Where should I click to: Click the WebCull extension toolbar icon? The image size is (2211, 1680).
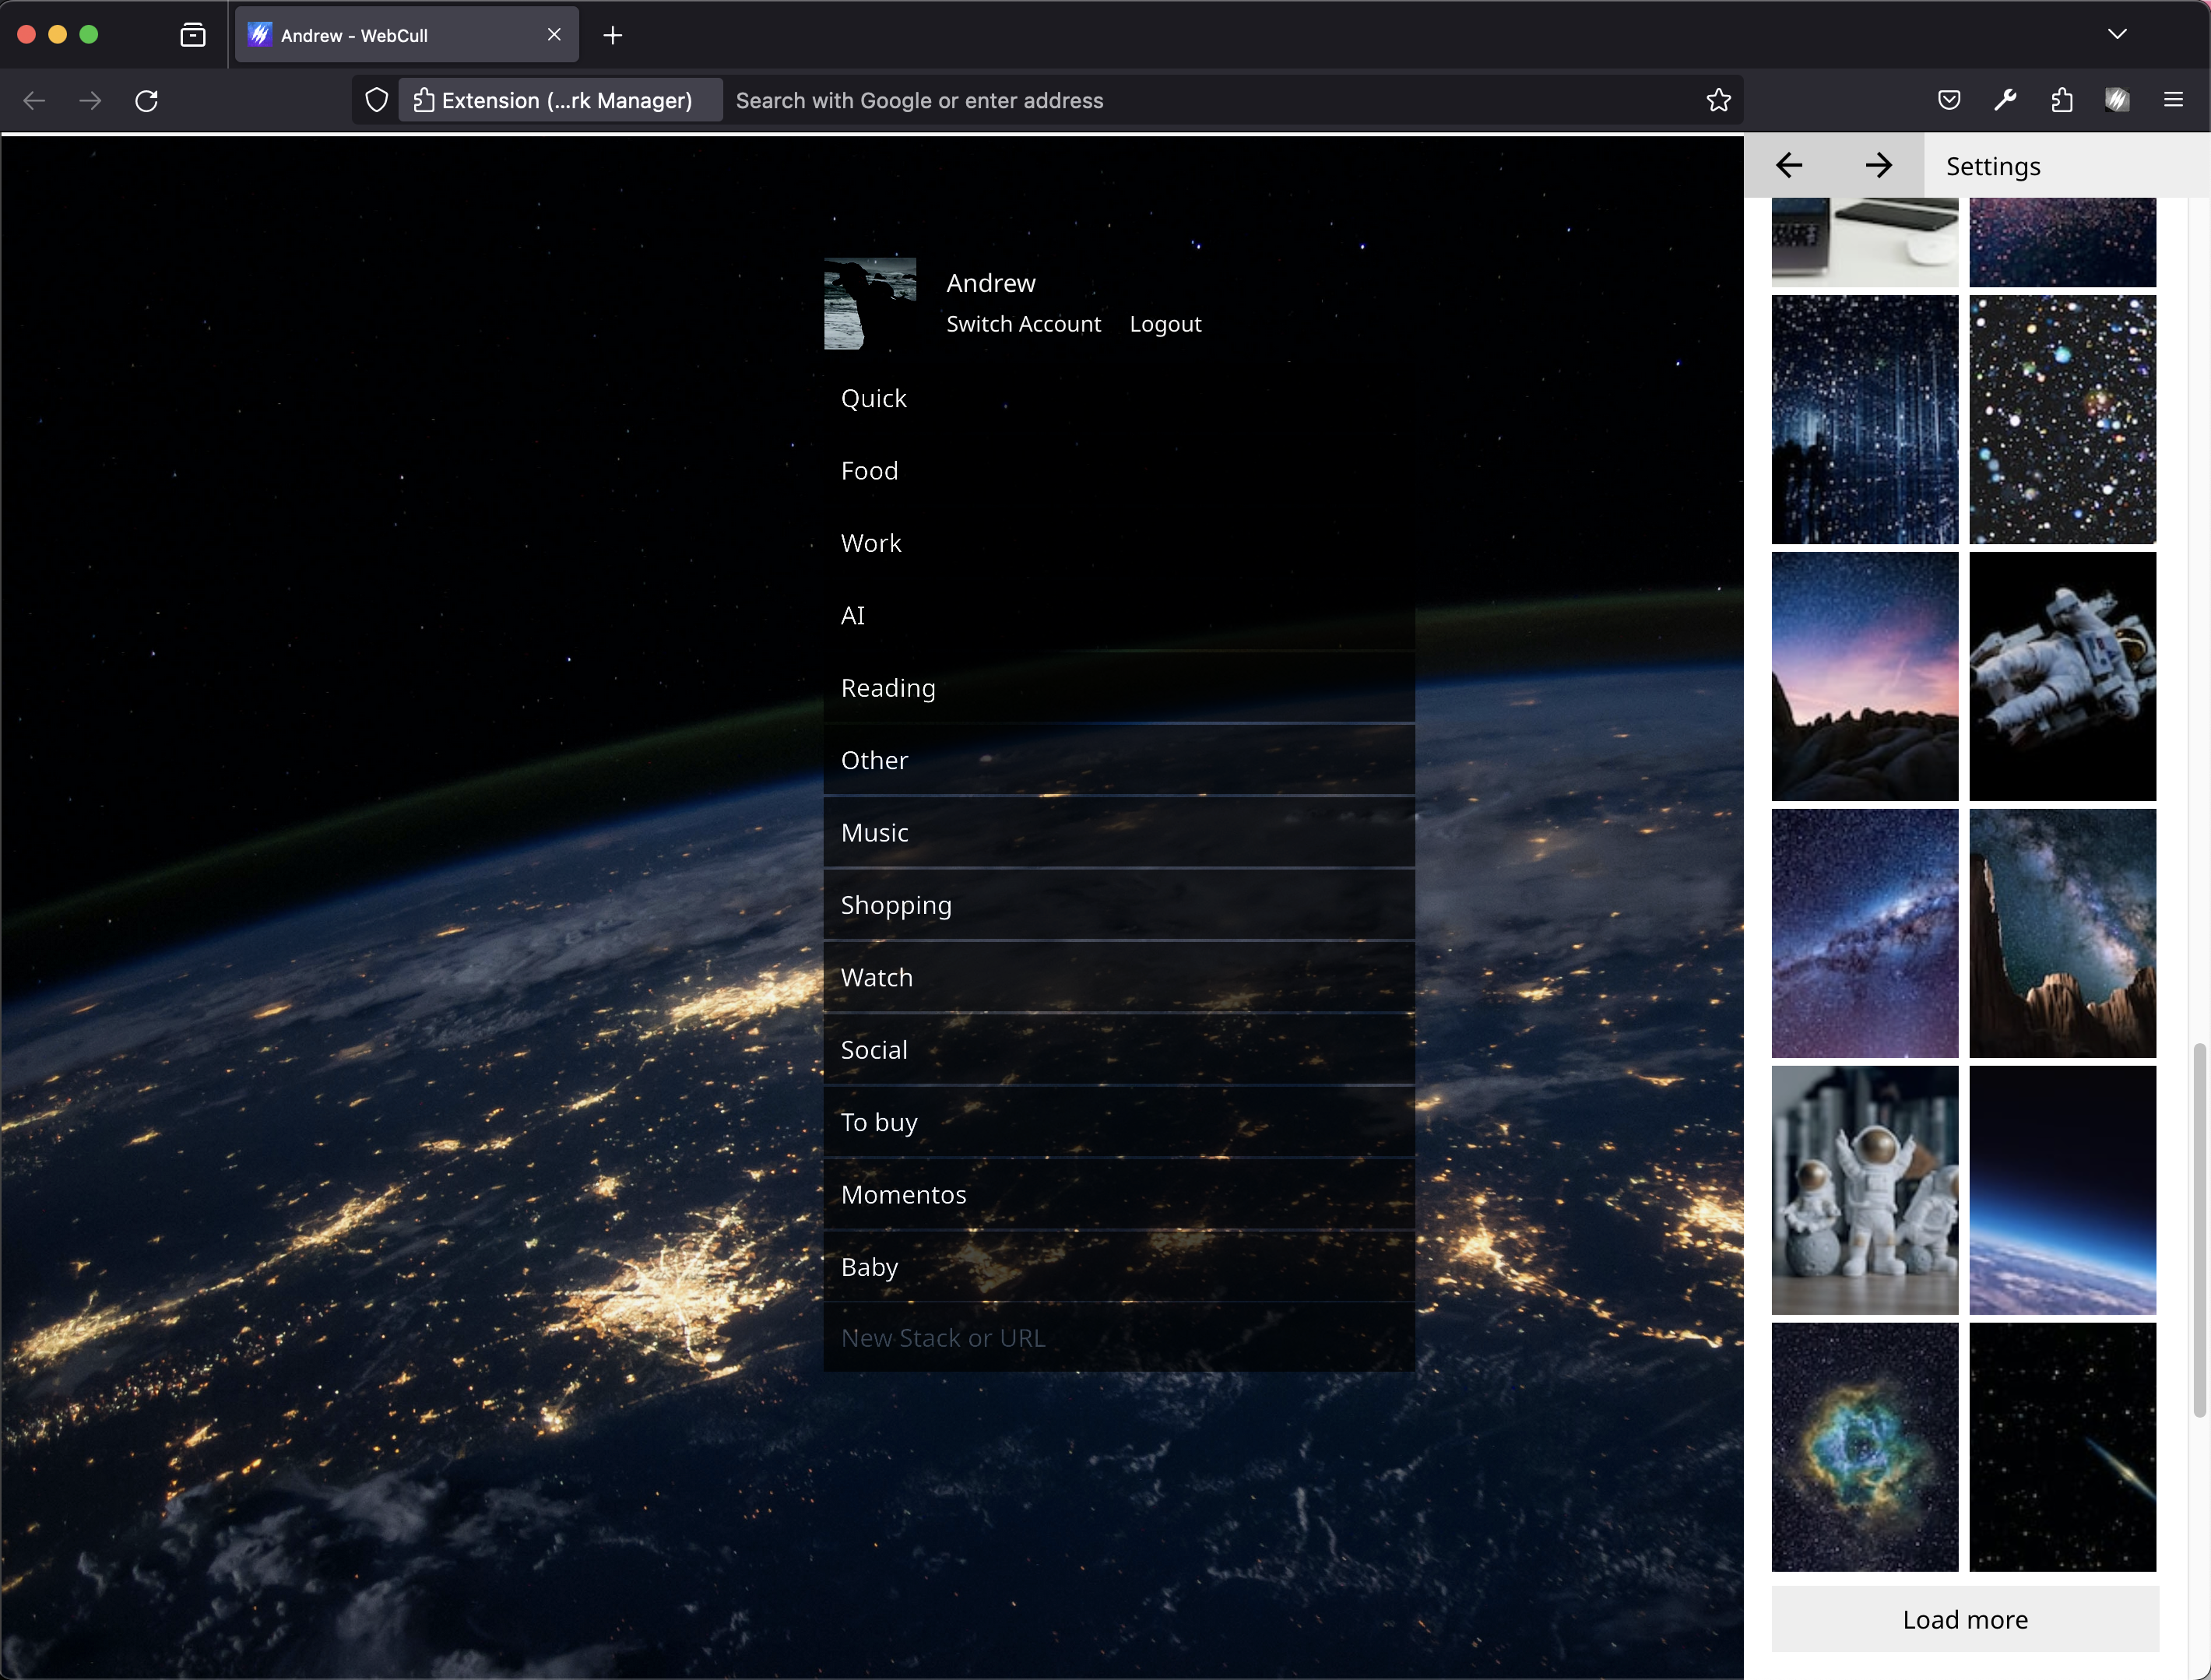tap(2117, 100)
